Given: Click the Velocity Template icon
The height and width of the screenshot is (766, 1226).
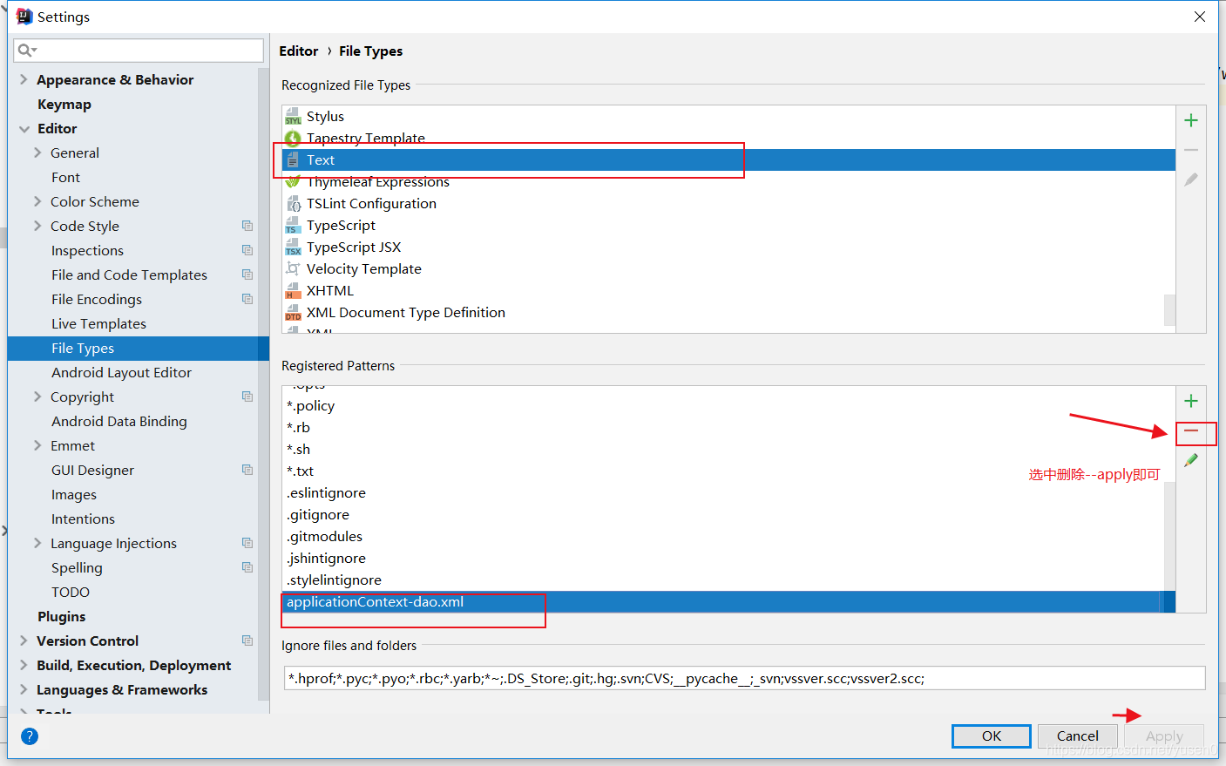Looking at the screenshot, I should click(293, 269).
